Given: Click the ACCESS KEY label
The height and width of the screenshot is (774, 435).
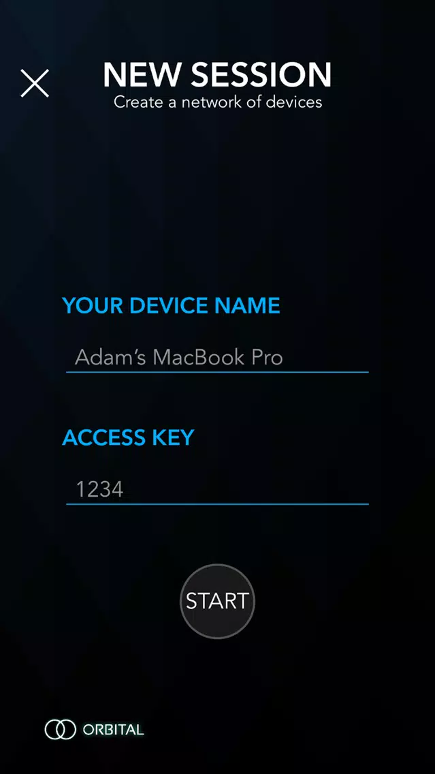Looking at the screenshot, I should click(128, 437).
